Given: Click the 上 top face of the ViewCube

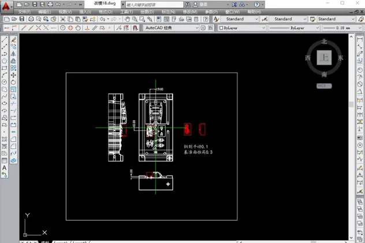Looking at the screenshot, I should click(x=324, y=58).
